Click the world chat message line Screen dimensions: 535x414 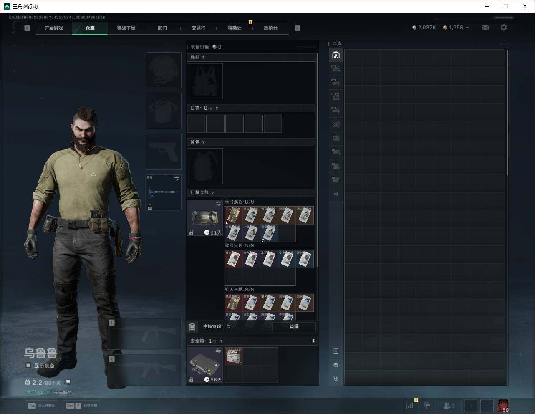coord(48,393)
